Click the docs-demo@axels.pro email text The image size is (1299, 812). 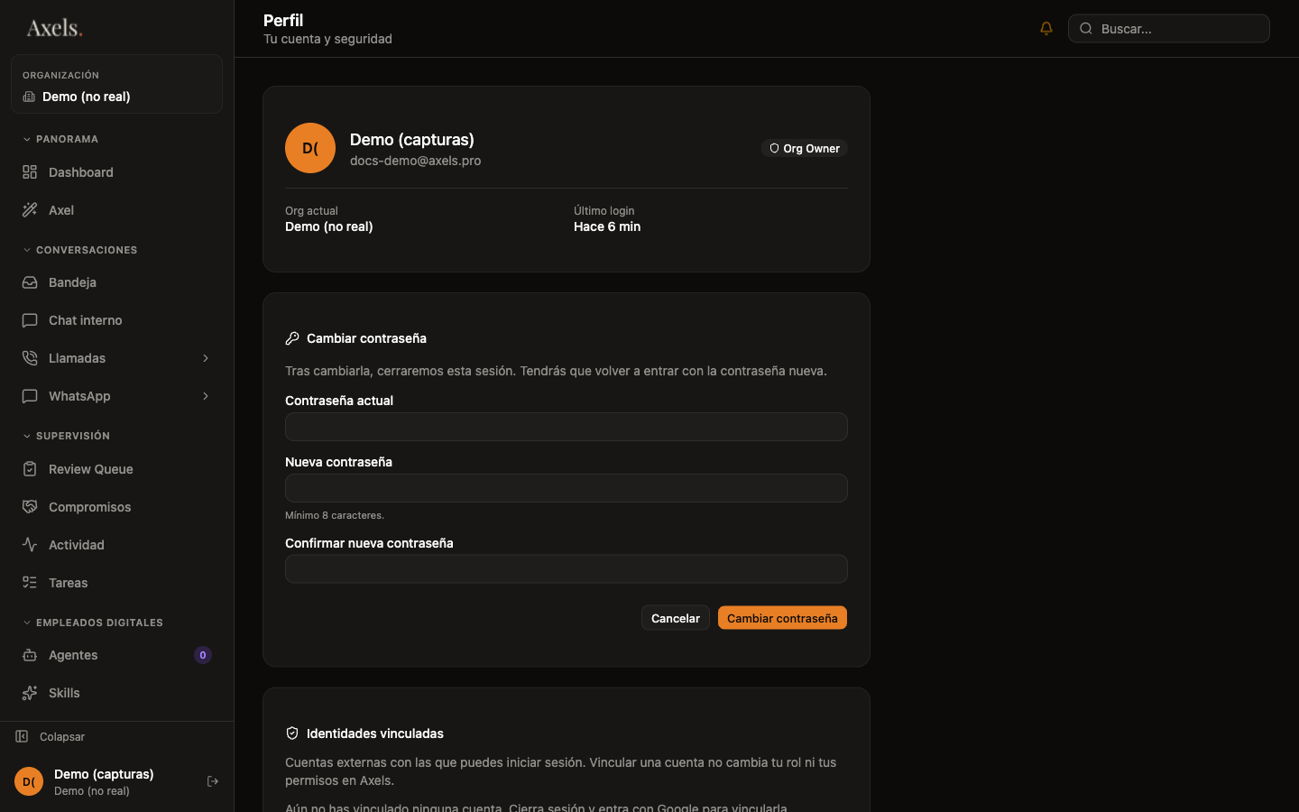point(416,161)
